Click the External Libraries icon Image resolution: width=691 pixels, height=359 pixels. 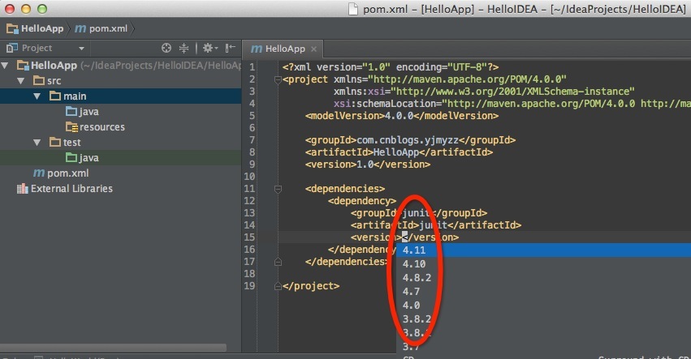tap(22, 189)
